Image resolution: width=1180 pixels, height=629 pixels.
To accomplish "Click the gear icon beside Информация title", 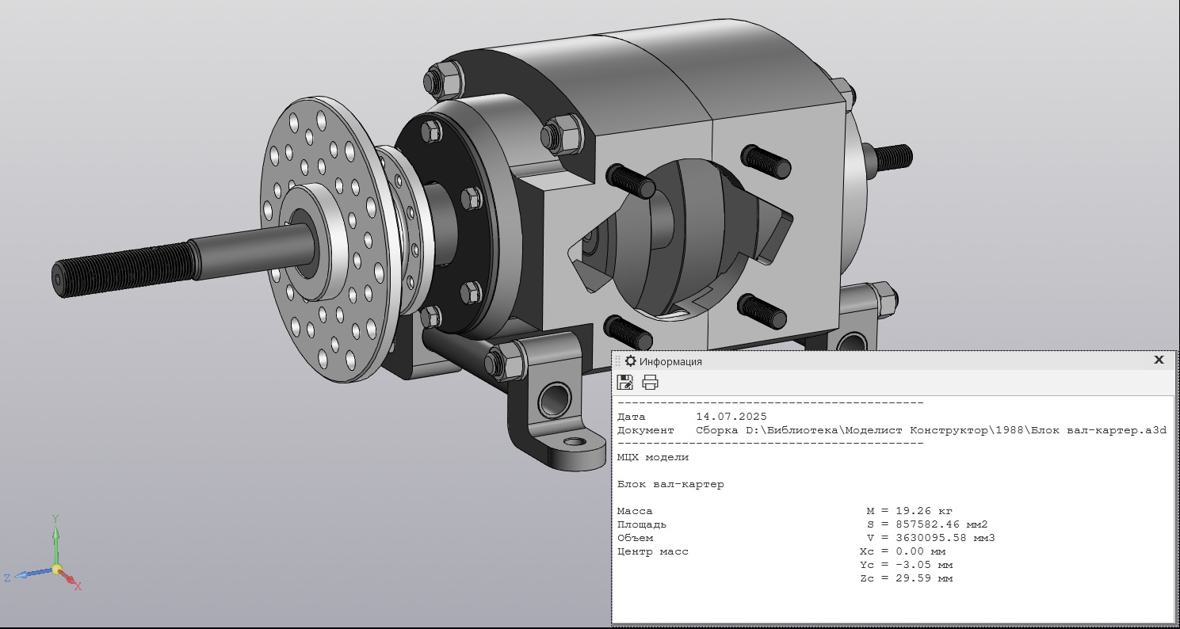I will 631,361.
